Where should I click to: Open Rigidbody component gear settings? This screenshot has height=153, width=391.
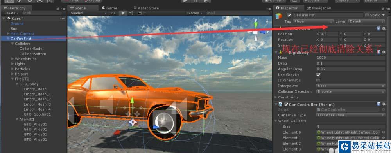(384, 52)
